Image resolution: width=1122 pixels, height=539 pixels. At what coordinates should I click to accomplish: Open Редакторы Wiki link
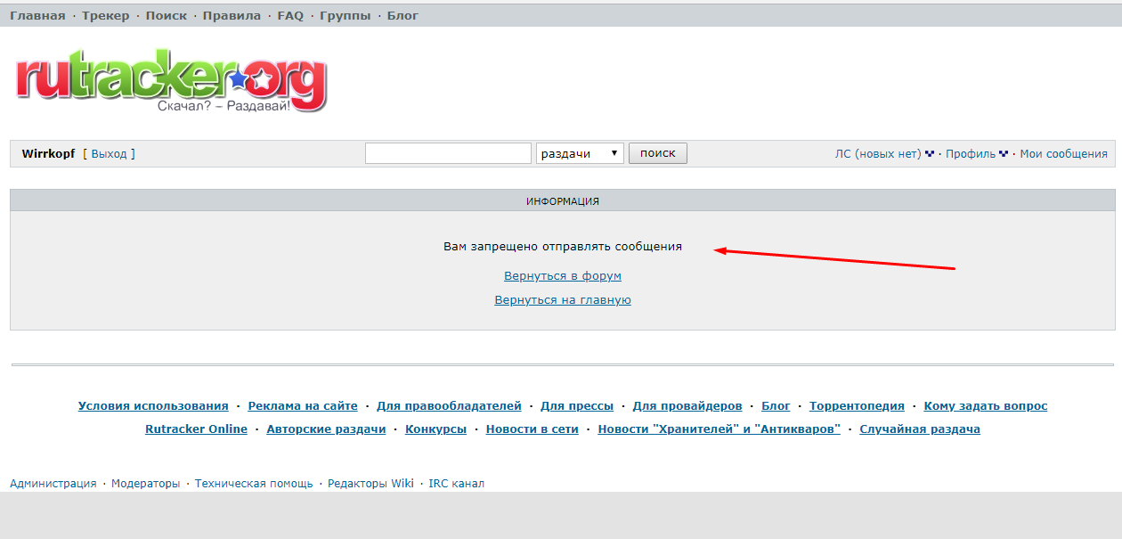coord(370,484)
